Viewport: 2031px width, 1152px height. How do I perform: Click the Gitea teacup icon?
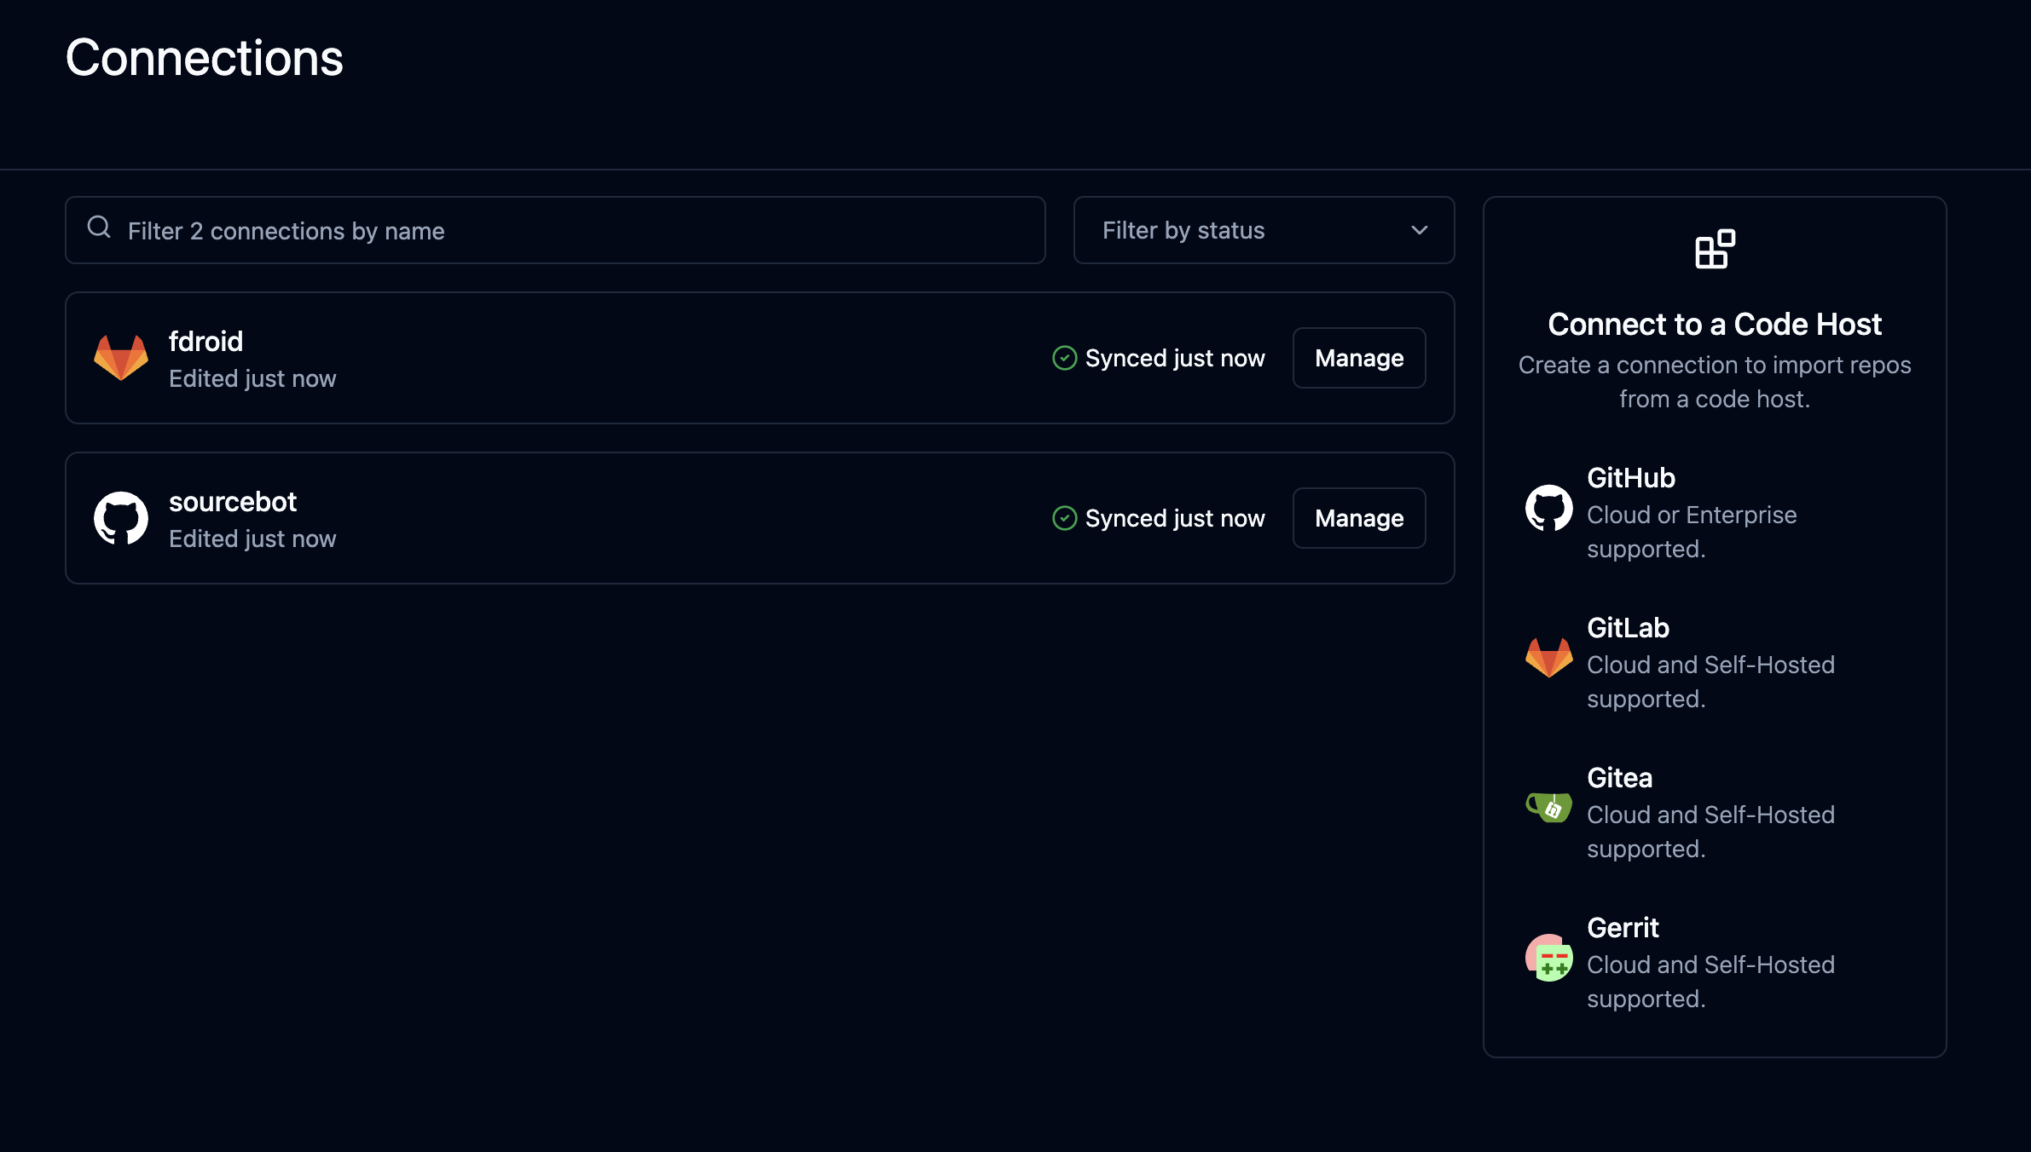[1548, 807]
